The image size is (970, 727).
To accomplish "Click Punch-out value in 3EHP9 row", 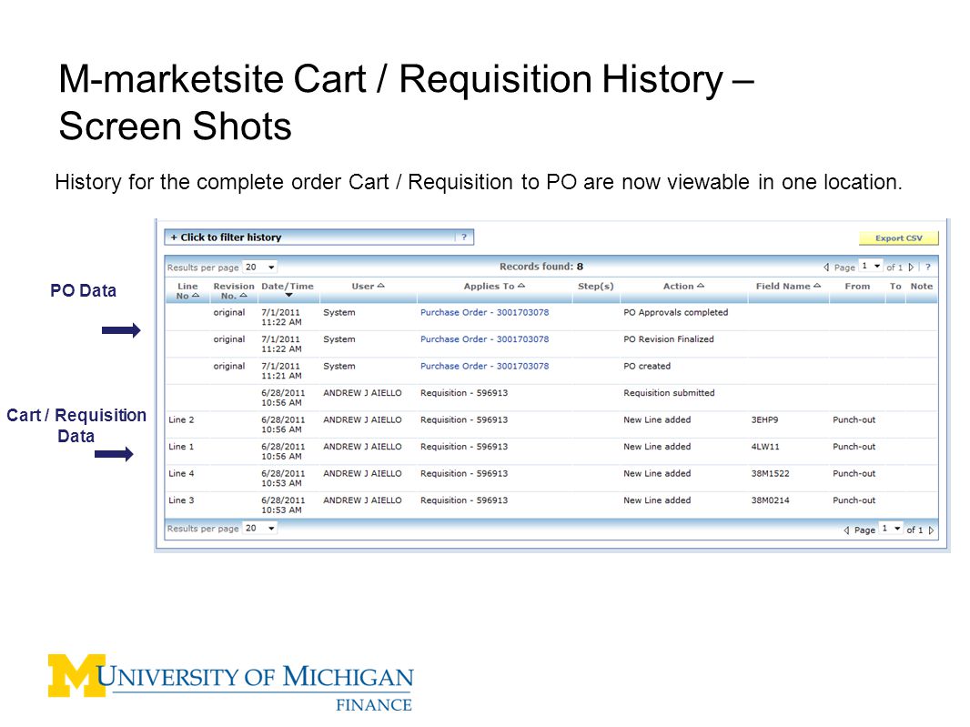I will (854, 419).
